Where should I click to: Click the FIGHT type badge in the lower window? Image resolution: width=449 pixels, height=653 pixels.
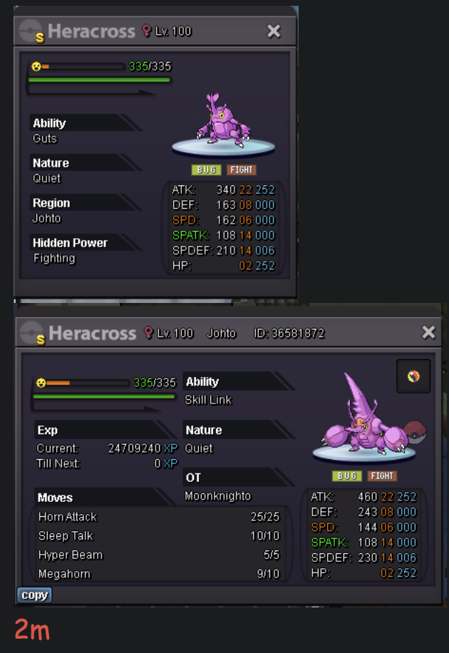[x=382, y=475]
